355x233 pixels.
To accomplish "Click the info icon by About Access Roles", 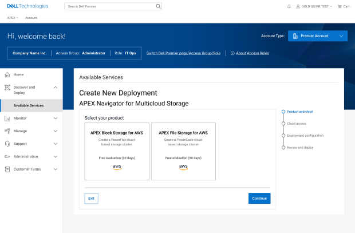I will tap(232, 53).
